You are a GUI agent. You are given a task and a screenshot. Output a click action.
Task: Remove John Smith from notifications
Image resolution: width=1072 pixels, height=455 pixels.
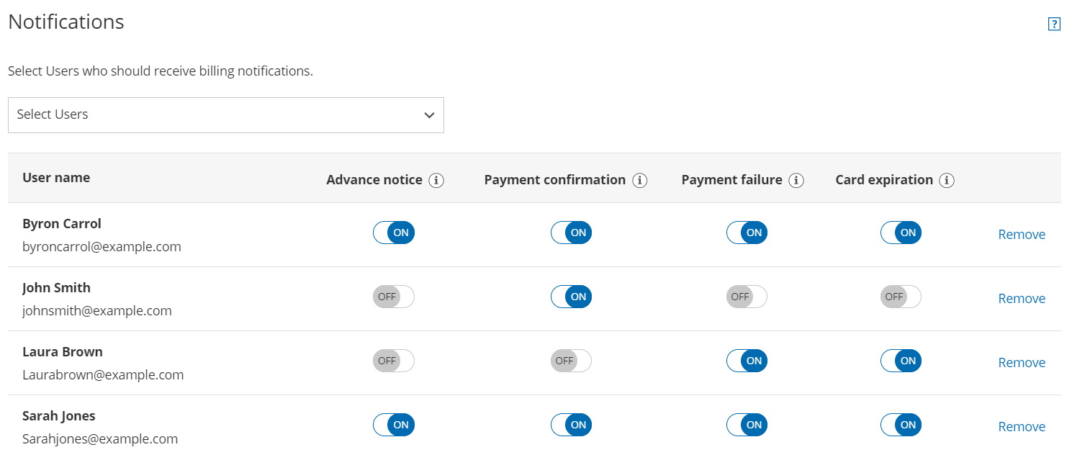point(1022,298)
